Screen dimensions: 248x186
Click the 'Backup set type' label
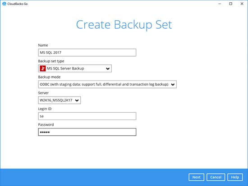click(x=51, y=61)
